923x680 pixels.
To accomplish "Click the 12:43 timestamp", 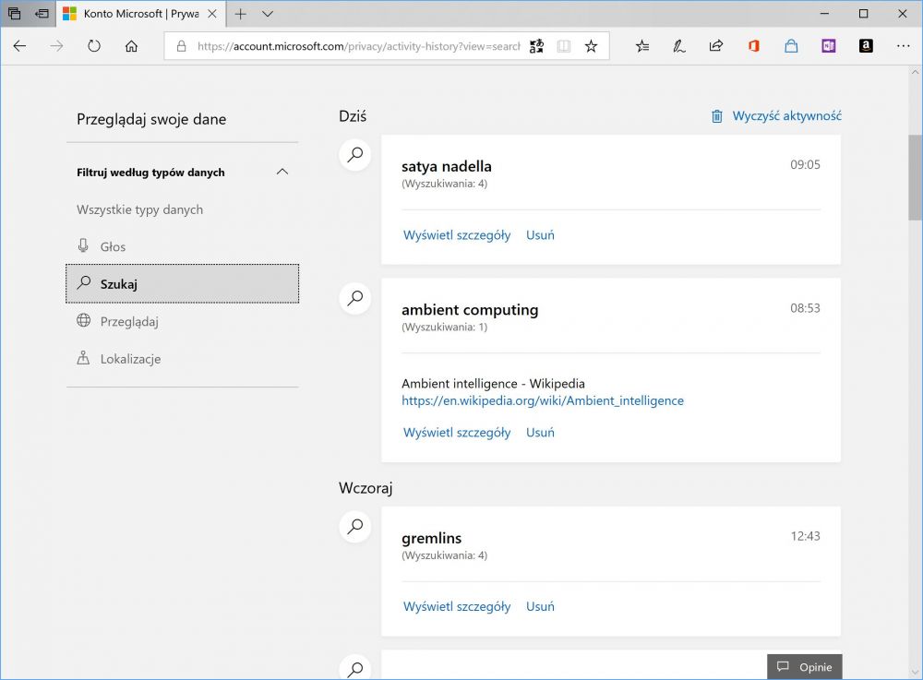I will click(805, 536).
